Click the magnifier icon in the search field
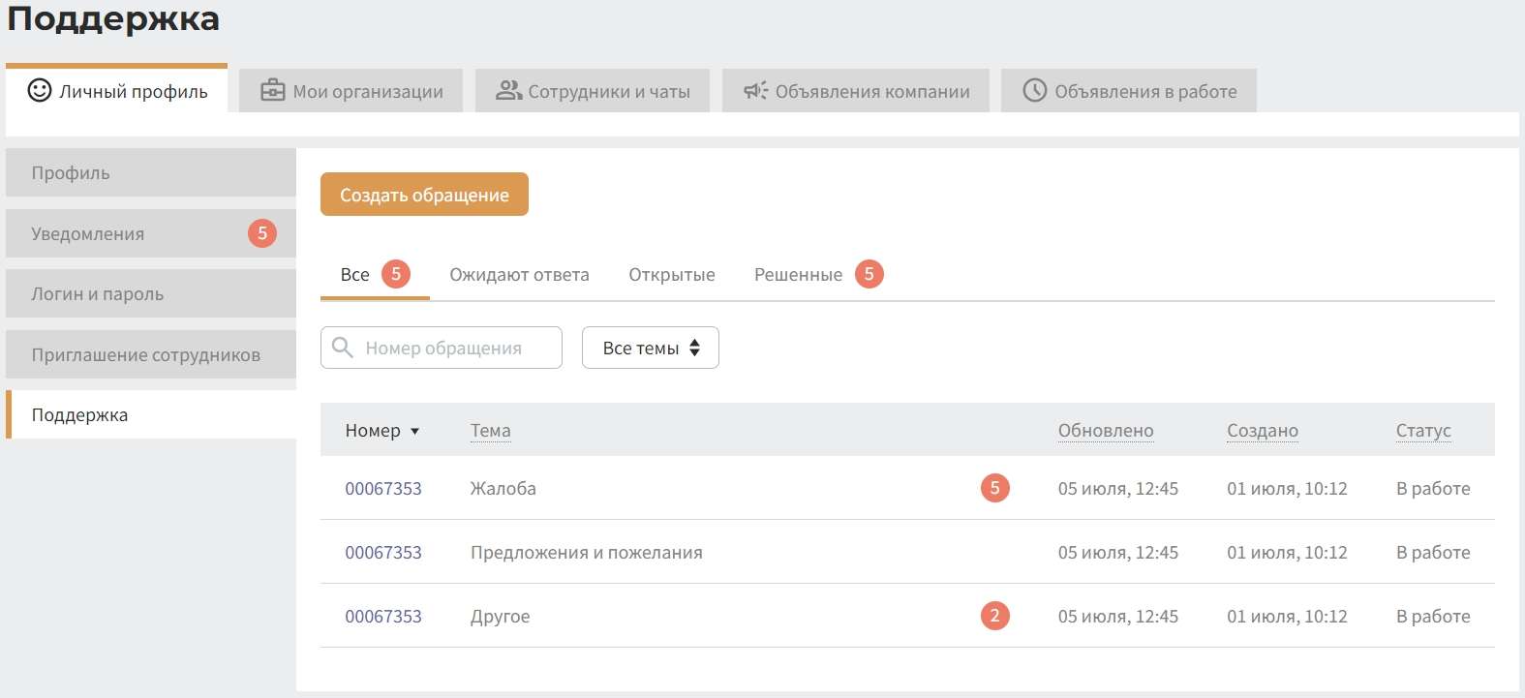 click(343, 348)
